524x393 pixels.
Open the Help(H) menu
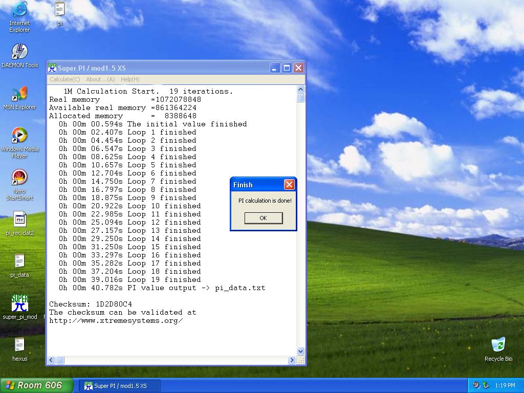coord(130,79)
